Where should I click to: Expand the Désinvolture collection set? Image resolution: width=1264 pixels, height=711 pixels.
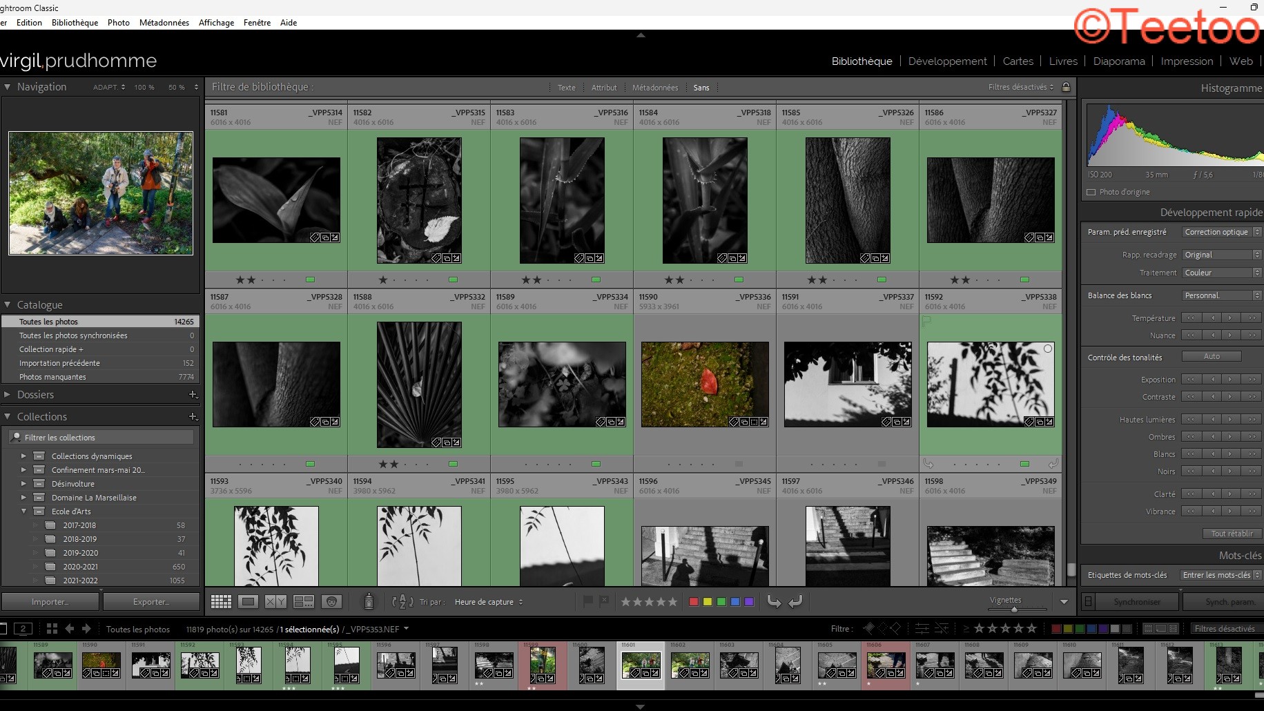click(x=23, y=484)
